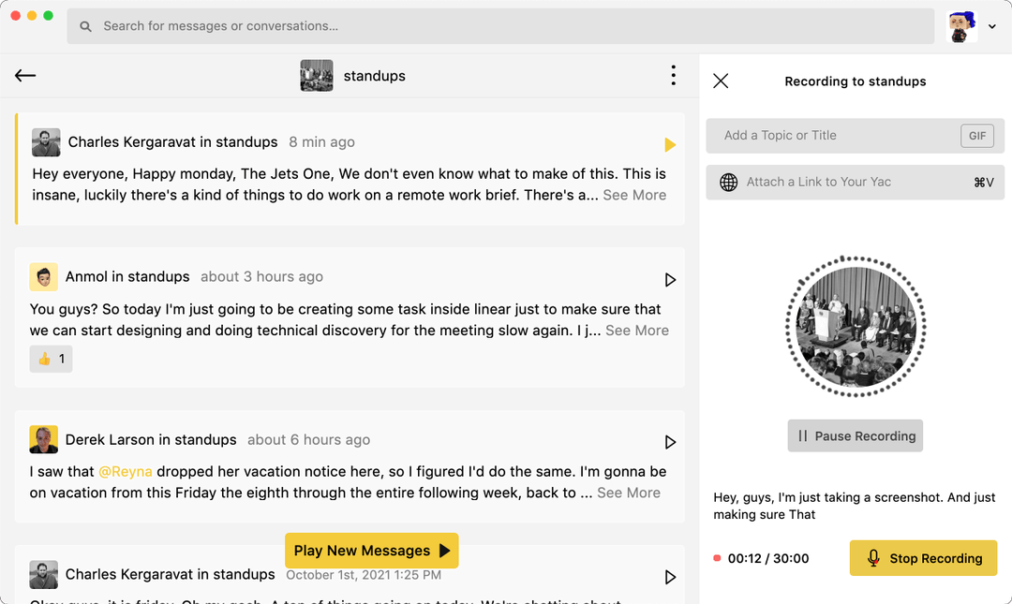Play Charles Kergaravat's 8 min ago message

pyautogui.click(x=670, y=144)
